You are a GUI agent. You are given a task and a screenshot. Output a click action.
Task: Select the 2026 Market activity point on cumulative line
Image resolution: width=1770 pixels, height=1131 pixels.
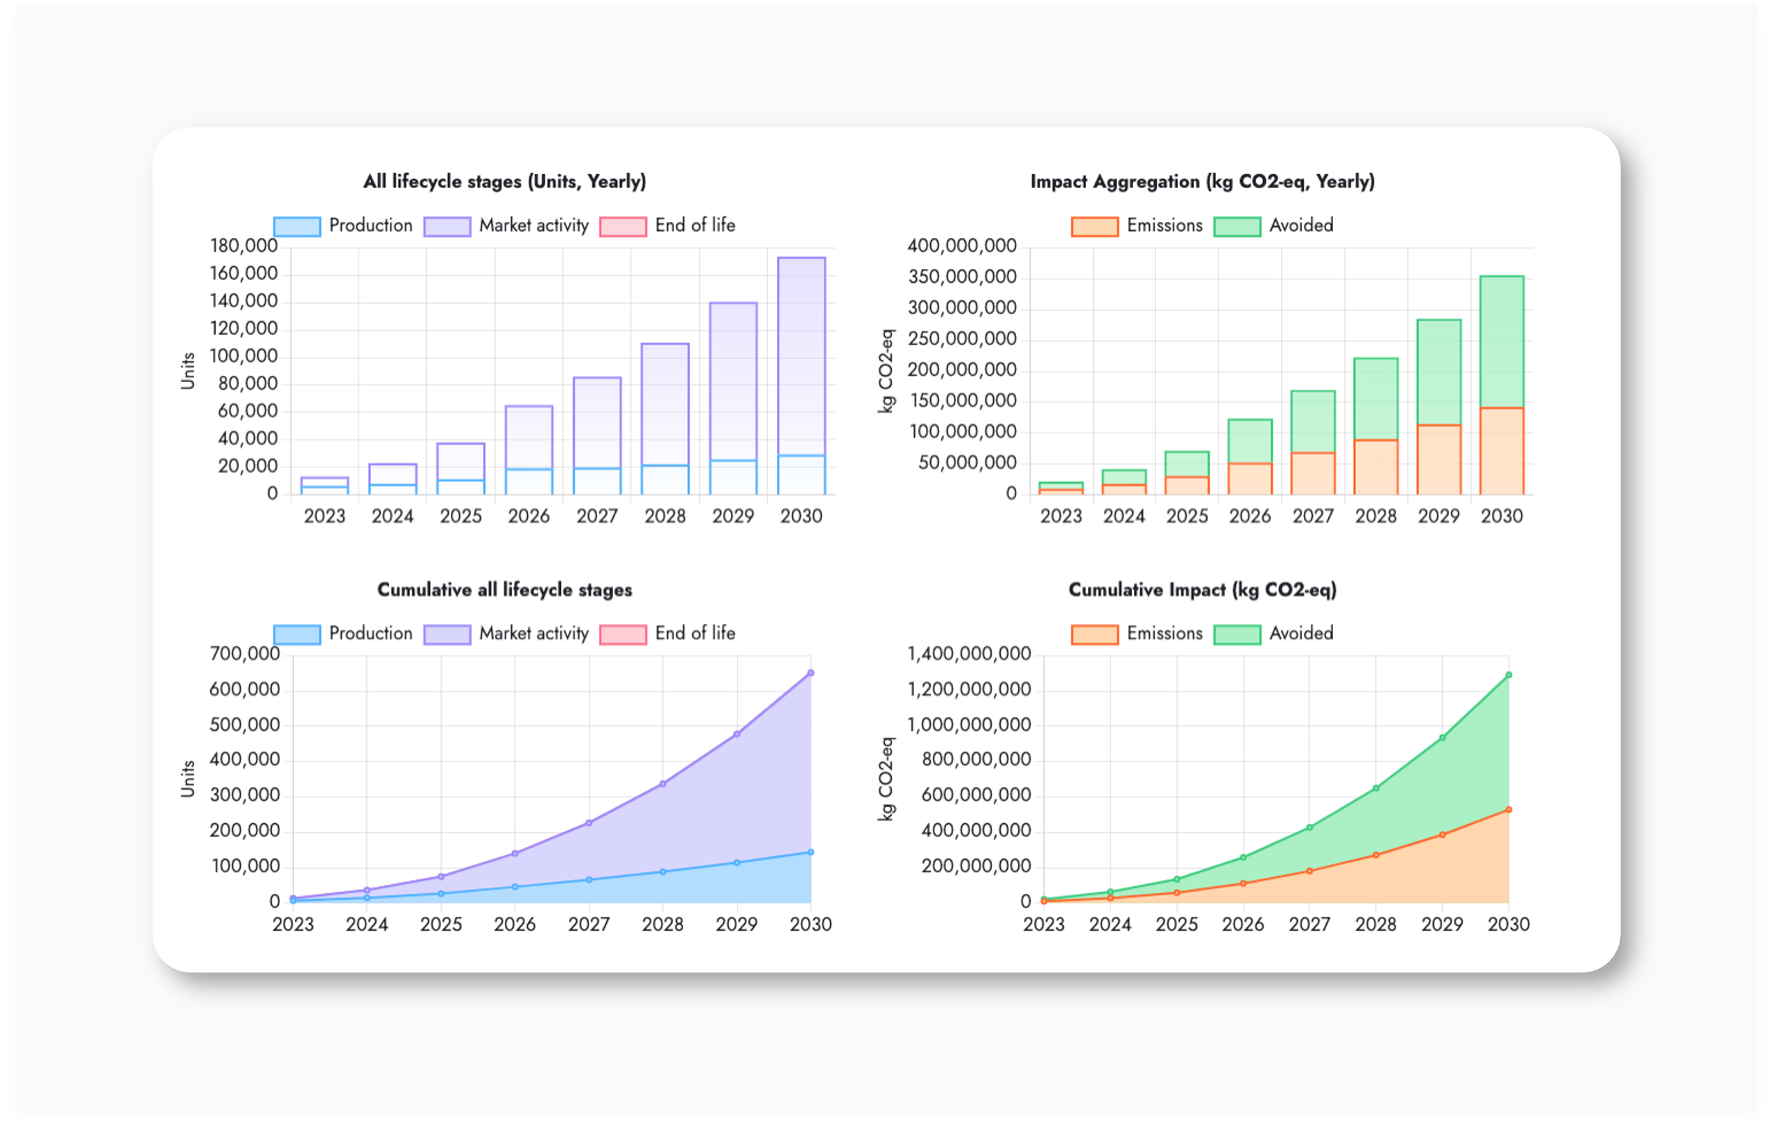(x=515, y=854)
